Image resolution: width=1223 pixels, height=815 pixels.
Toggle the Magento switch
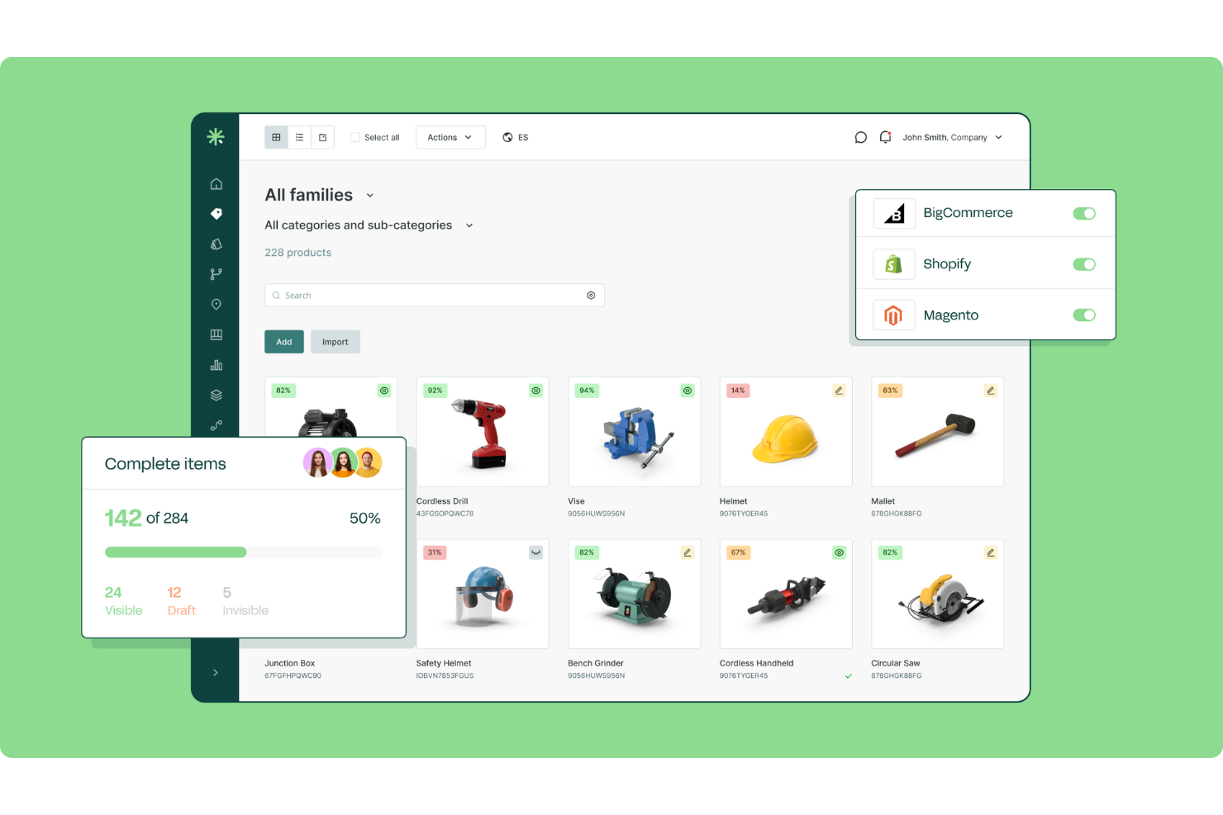pos(1084,315)
